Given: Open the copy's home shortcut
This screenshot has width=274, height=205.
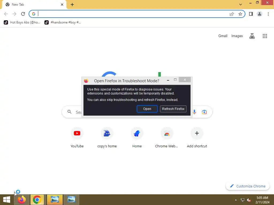Looking at the screenshot, I should tap(107, 138).
